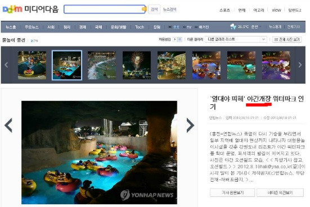The image size is (310, 207).
Task: Show the previous photo with the large left arrow
Action: click(x=8, y=125)
